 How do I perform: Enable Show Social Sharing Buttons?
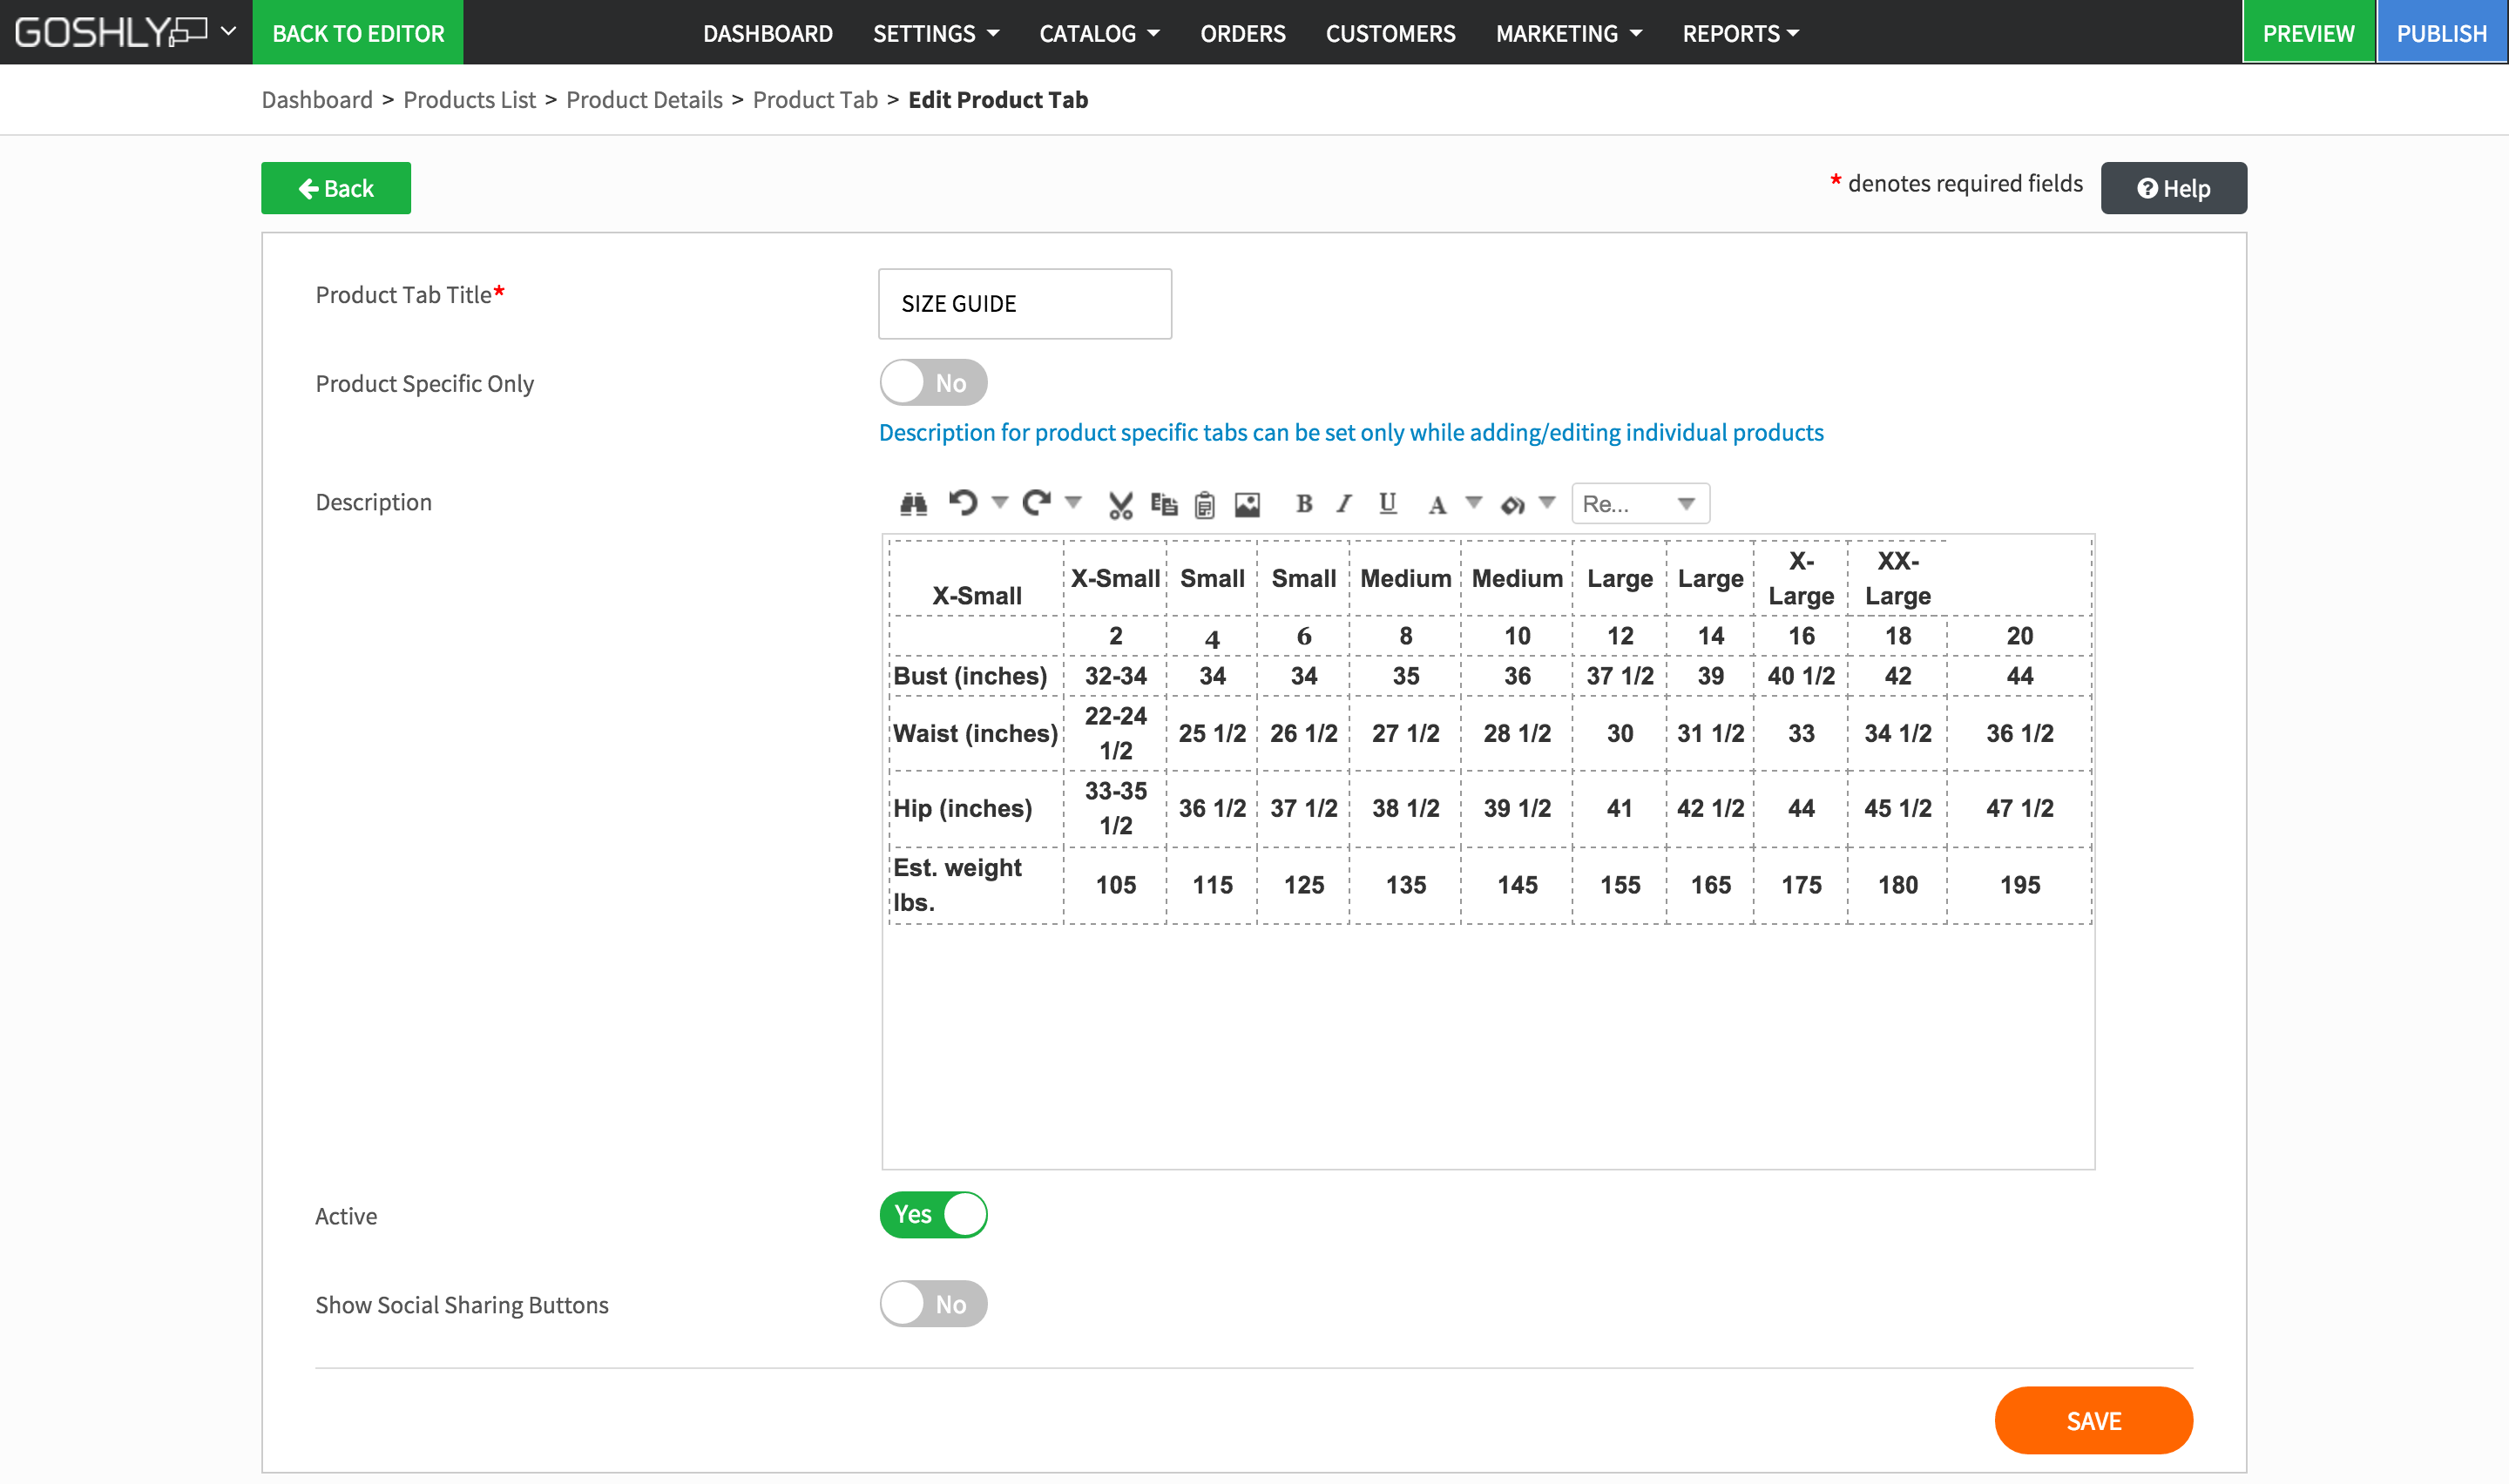pyautogui.click(x=933, y=1304)
